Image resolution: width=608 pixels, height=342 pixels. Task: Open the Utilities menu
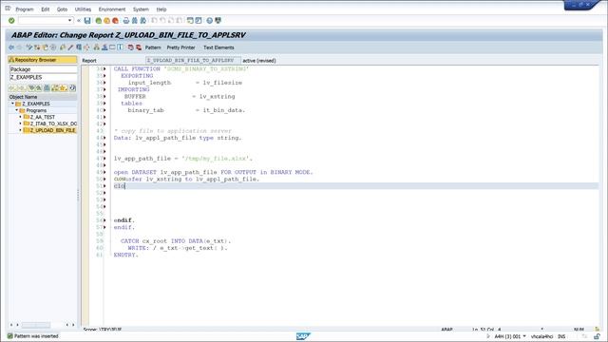[x=83, y=9]
